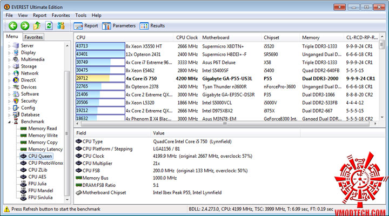Click the results list scroll-down arrow
Screen dimensions: 389x216
point(382,118)
